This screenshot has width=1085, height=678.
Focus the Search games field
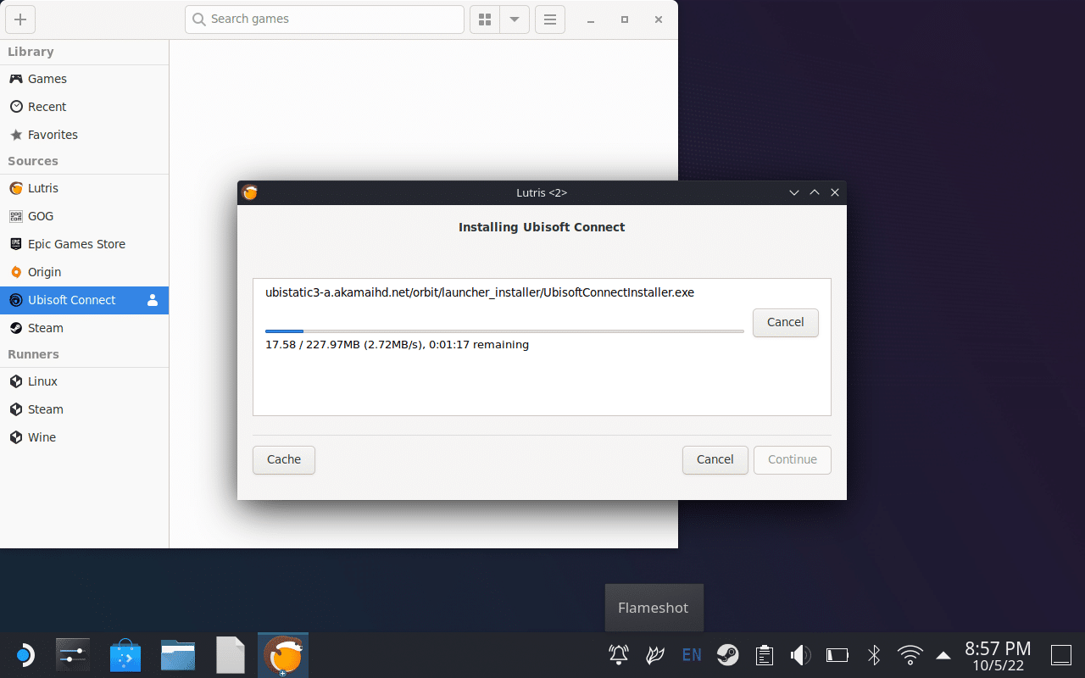tap(325, 19)
